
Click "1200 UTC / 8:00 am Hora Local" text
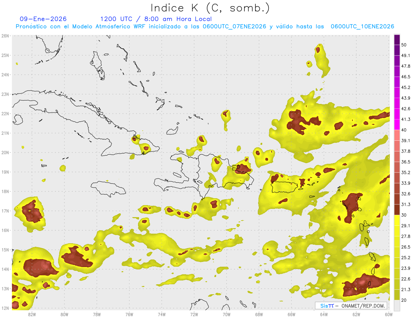(x=156, y=19)
